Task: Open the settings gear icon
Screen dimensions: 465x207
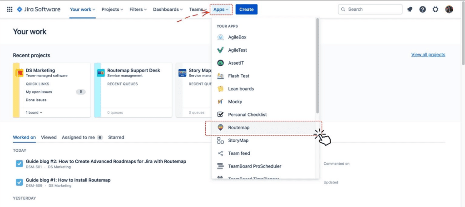Action: (x=435, y=10)
